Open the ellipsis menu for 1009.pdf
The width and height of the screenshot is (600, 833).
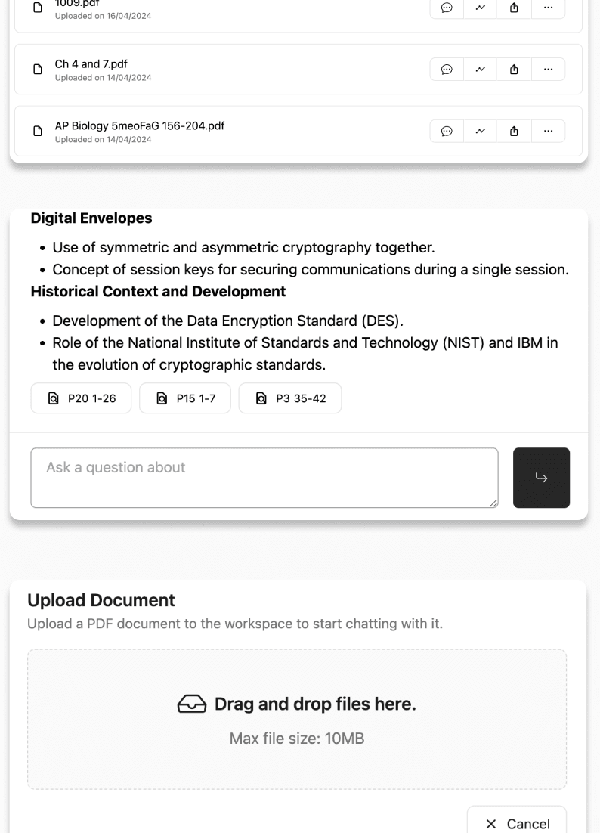tap(548, 8)
